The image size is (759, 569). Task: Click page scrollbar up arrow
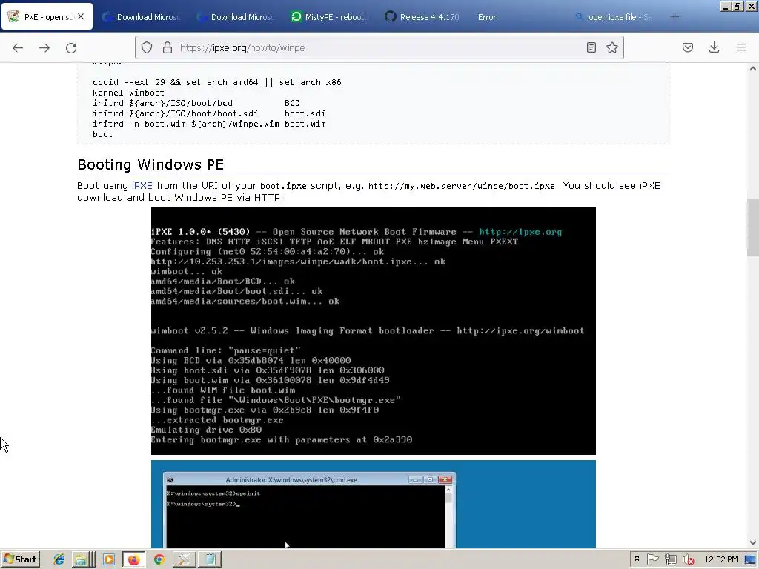753,69
